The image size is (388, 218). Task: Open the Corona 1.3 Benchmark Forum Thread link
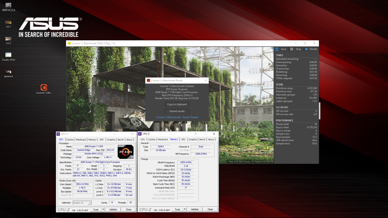tap(177, 117)
